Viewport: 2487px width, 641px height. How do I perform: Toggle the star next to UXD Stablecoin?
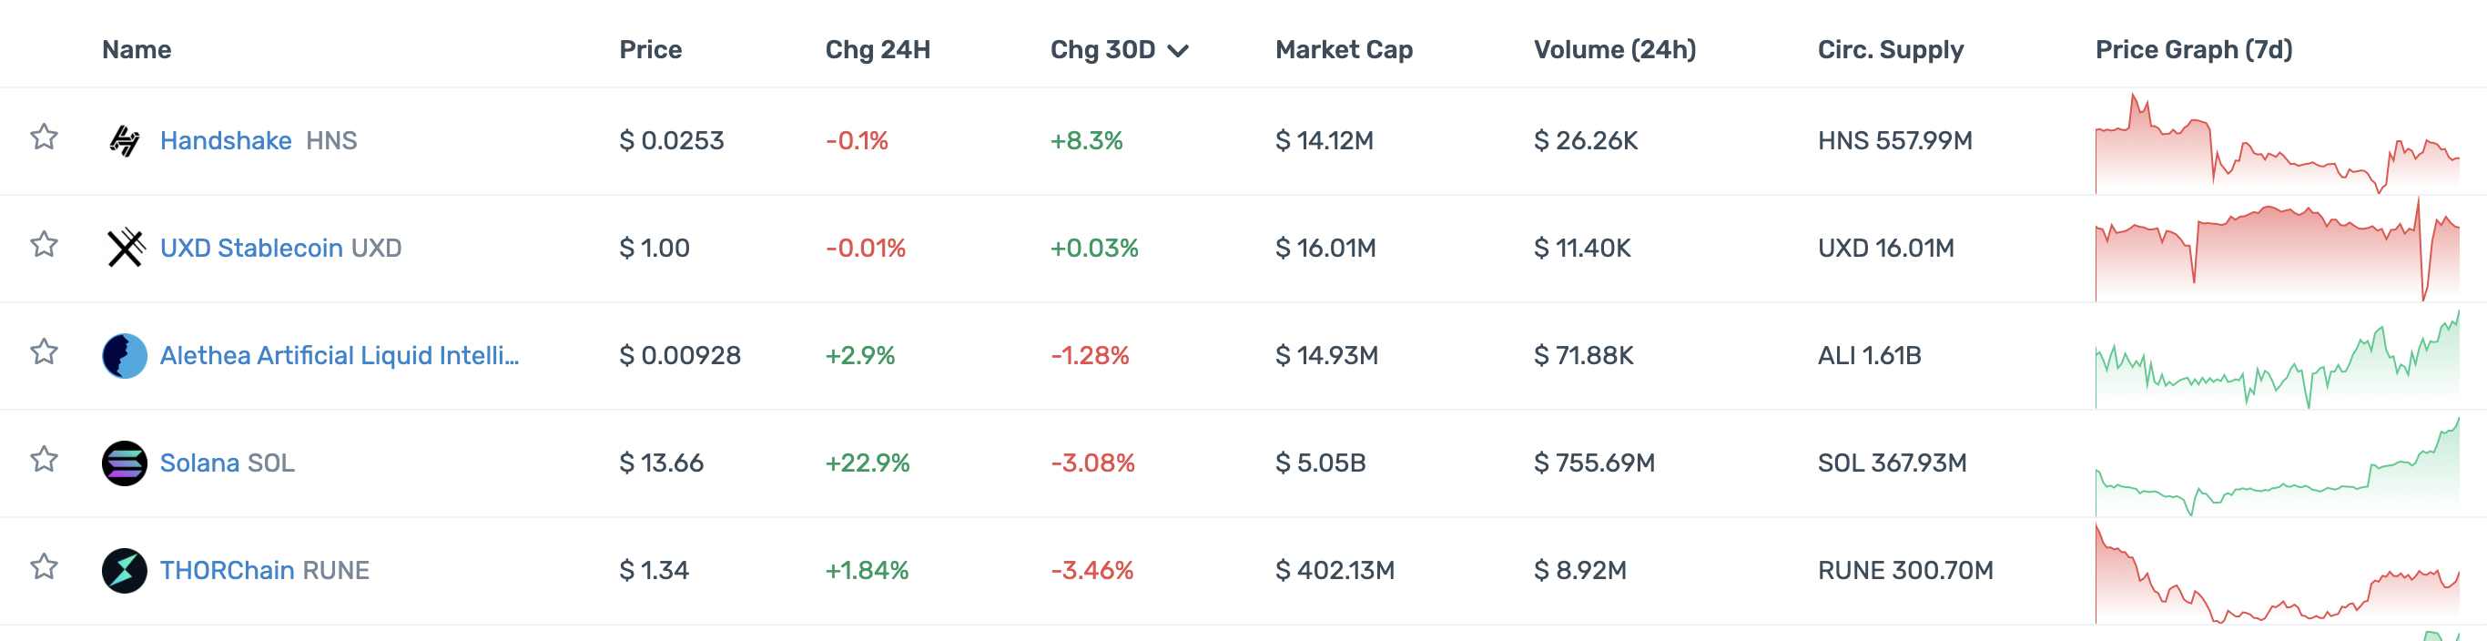pyautogui.click(x=44, y=244)
